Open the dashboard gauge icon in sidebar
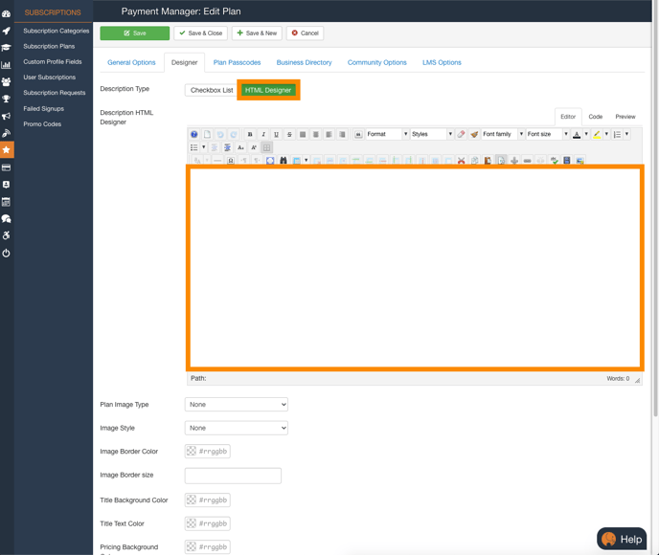The image size is (659, 555). tap(7, 13)
